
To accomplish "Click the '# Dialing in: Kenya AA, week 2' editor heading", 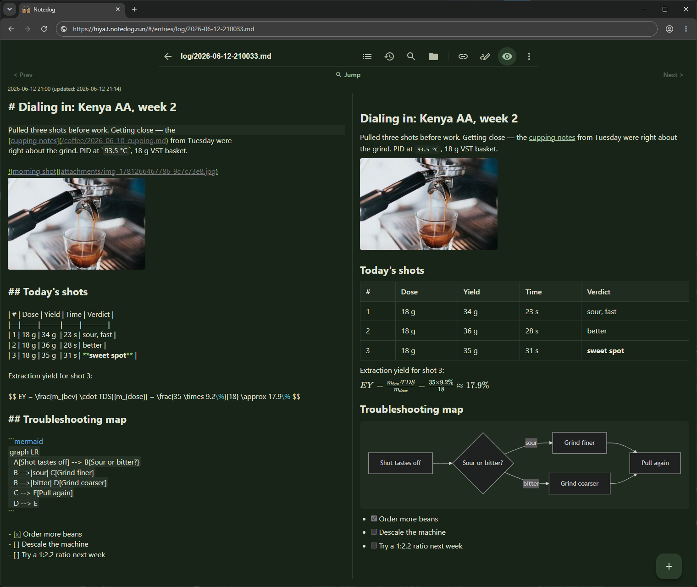I will [92, 107].
